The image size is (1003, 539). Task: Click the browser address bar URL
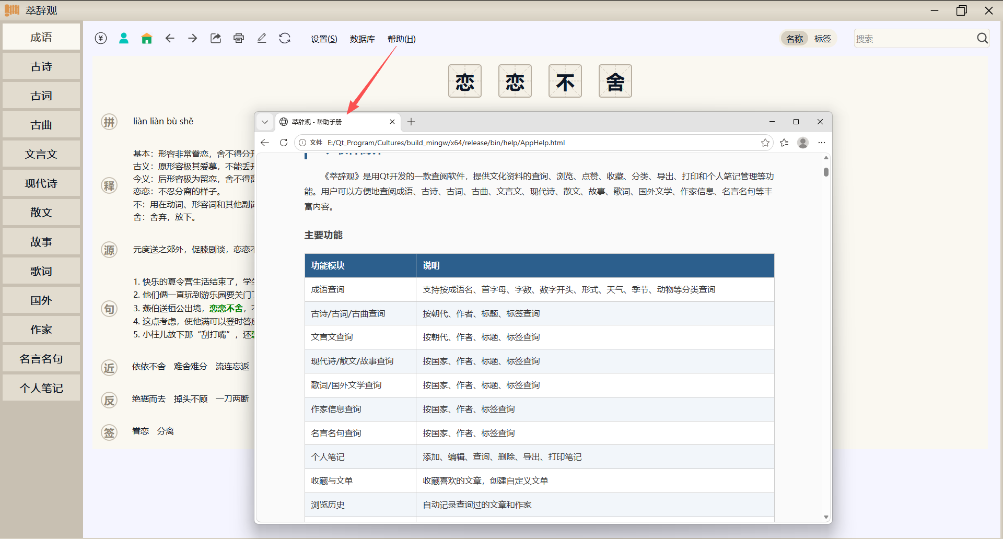click(446, 143)
